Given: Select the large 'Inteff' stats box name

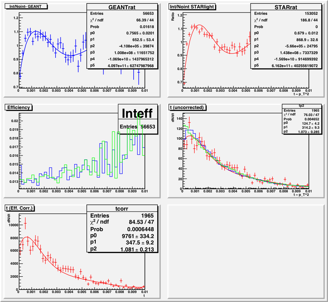Looking at the screenshot, I should click(137, 113).
